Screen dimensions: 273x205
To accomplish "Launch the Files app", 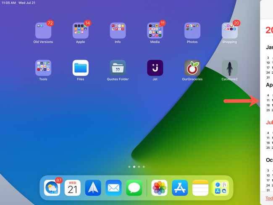I will (x=80, y=68).
